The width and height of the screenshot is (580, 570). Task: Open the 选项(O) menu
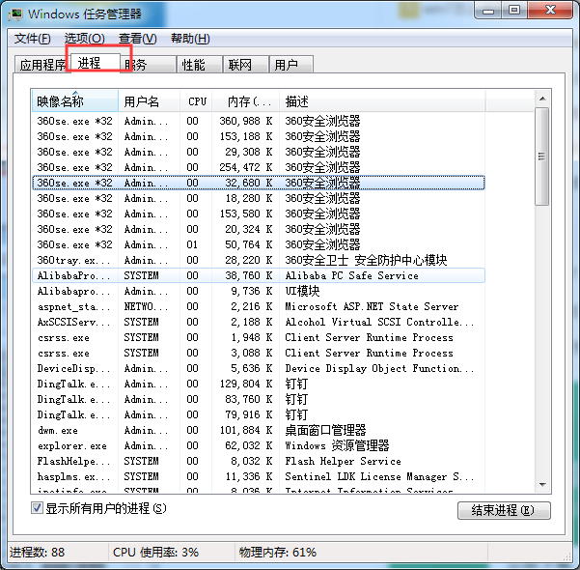pyautogui.click(x=84, y=39)
